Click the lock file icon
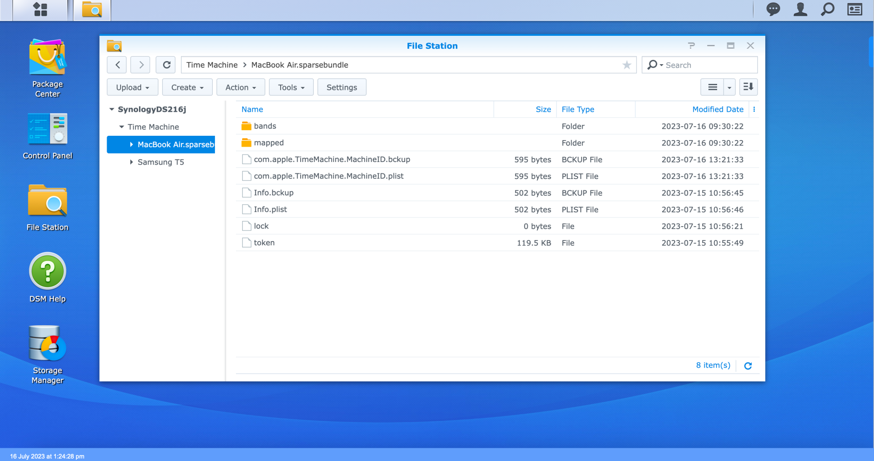Screen dimensions: 874x461 tap(246, 226)
